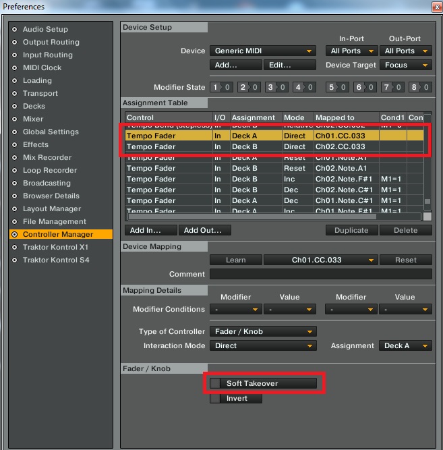Open the In-Port All Ports dropdown
Image resolution: width=443 pixels, height=450 pixels.
click(x=351, y=51)
